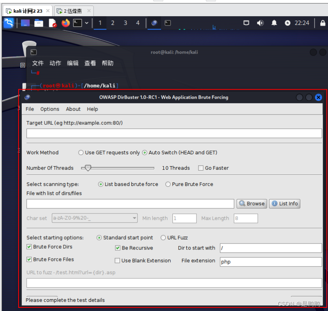The image size is (328, 311).
Task: Switch to workspace 1
Action: pyautogui.click(x=100, y=23)
